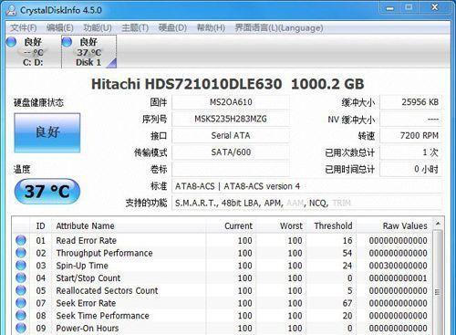The width and height of the screenshot is (456, 335).
Task: Click the 25956 KB buffer size value
Action: (x=410, y=102)
